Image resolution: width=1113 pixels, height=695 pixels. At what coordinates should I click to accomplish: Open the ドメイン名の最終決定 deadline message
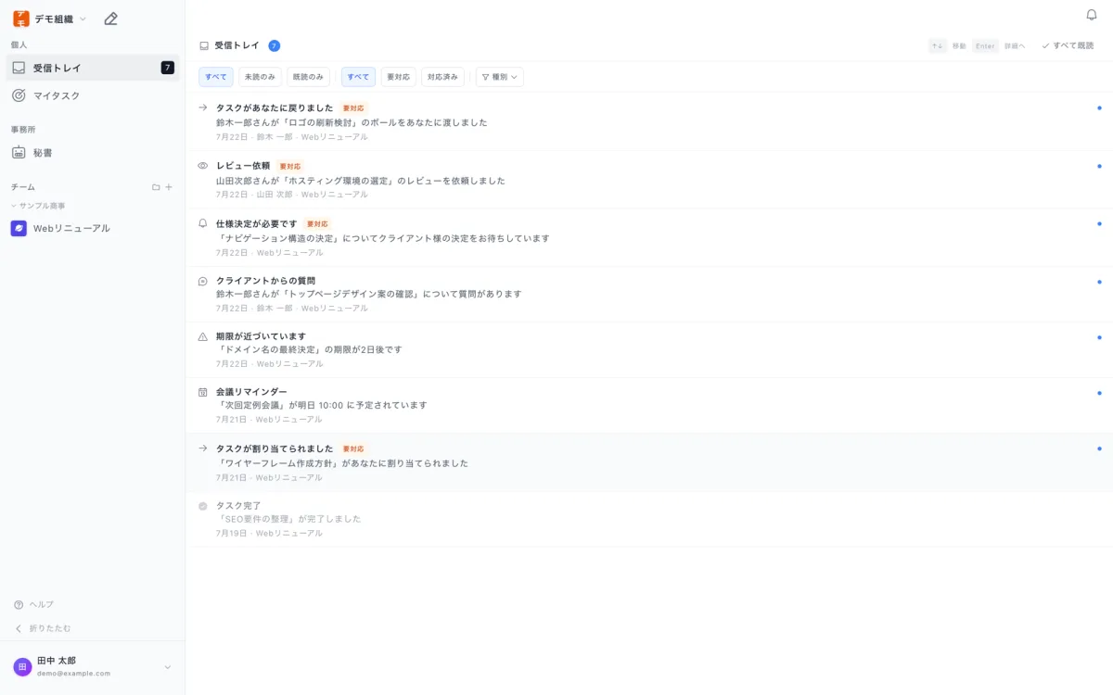click(310, 349)
